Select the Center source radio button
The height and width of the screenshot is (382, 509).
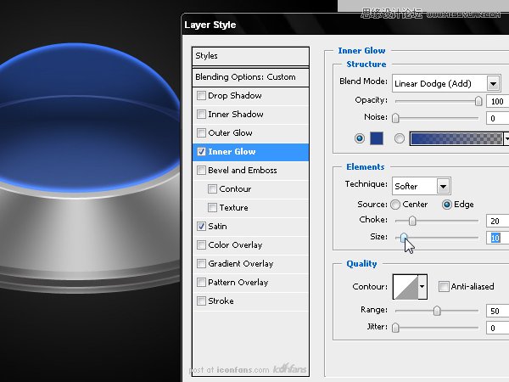[x=395, y=205]
